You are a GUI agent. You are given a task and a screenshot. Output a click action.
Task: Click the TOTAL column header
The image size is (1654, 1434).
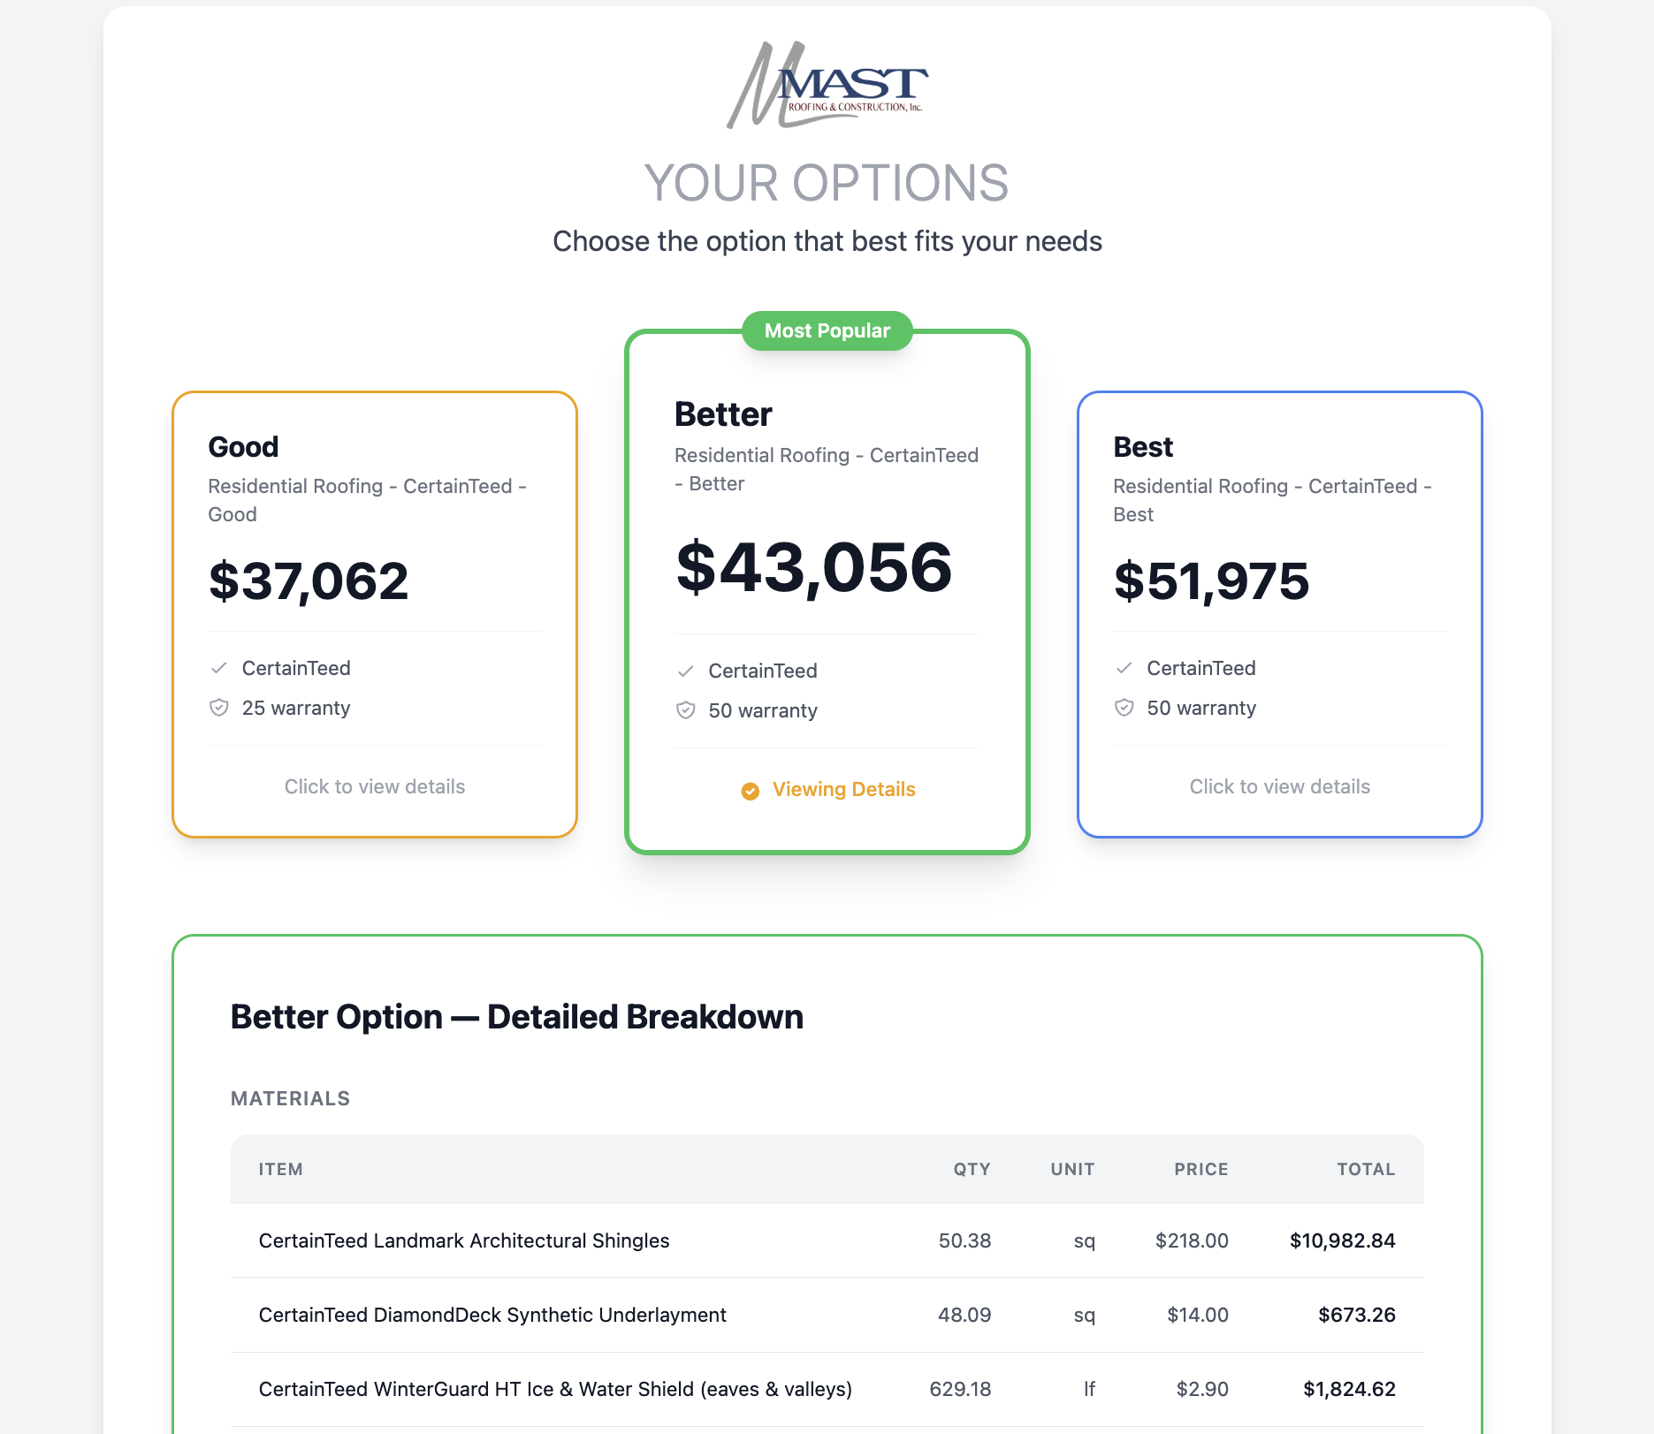(x=1366, y=1169)
